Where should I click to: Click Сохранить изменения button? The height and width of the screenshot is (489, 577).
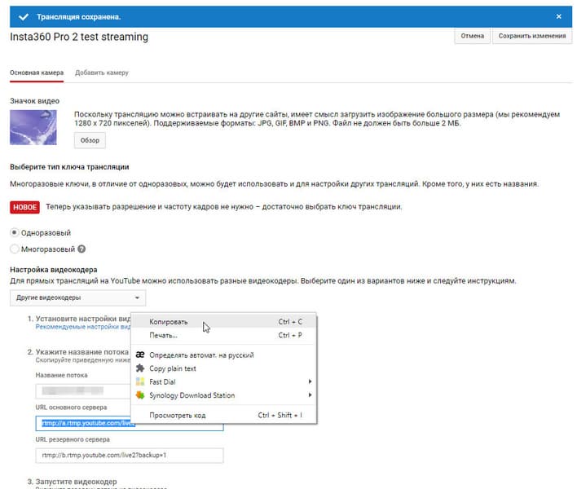pos(531,36)
